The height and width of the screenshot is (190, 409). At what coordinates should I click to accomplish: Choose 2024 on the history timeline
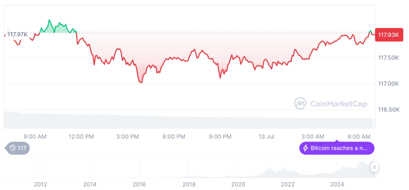pos(337,184)
